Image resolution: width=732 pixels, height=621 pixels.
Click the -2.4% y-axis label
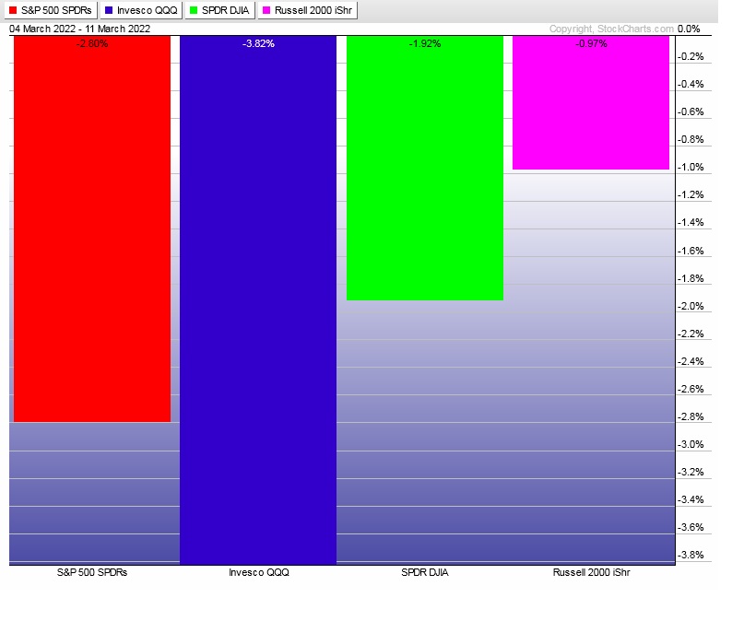pyautogui.click(x=691, y=361)
